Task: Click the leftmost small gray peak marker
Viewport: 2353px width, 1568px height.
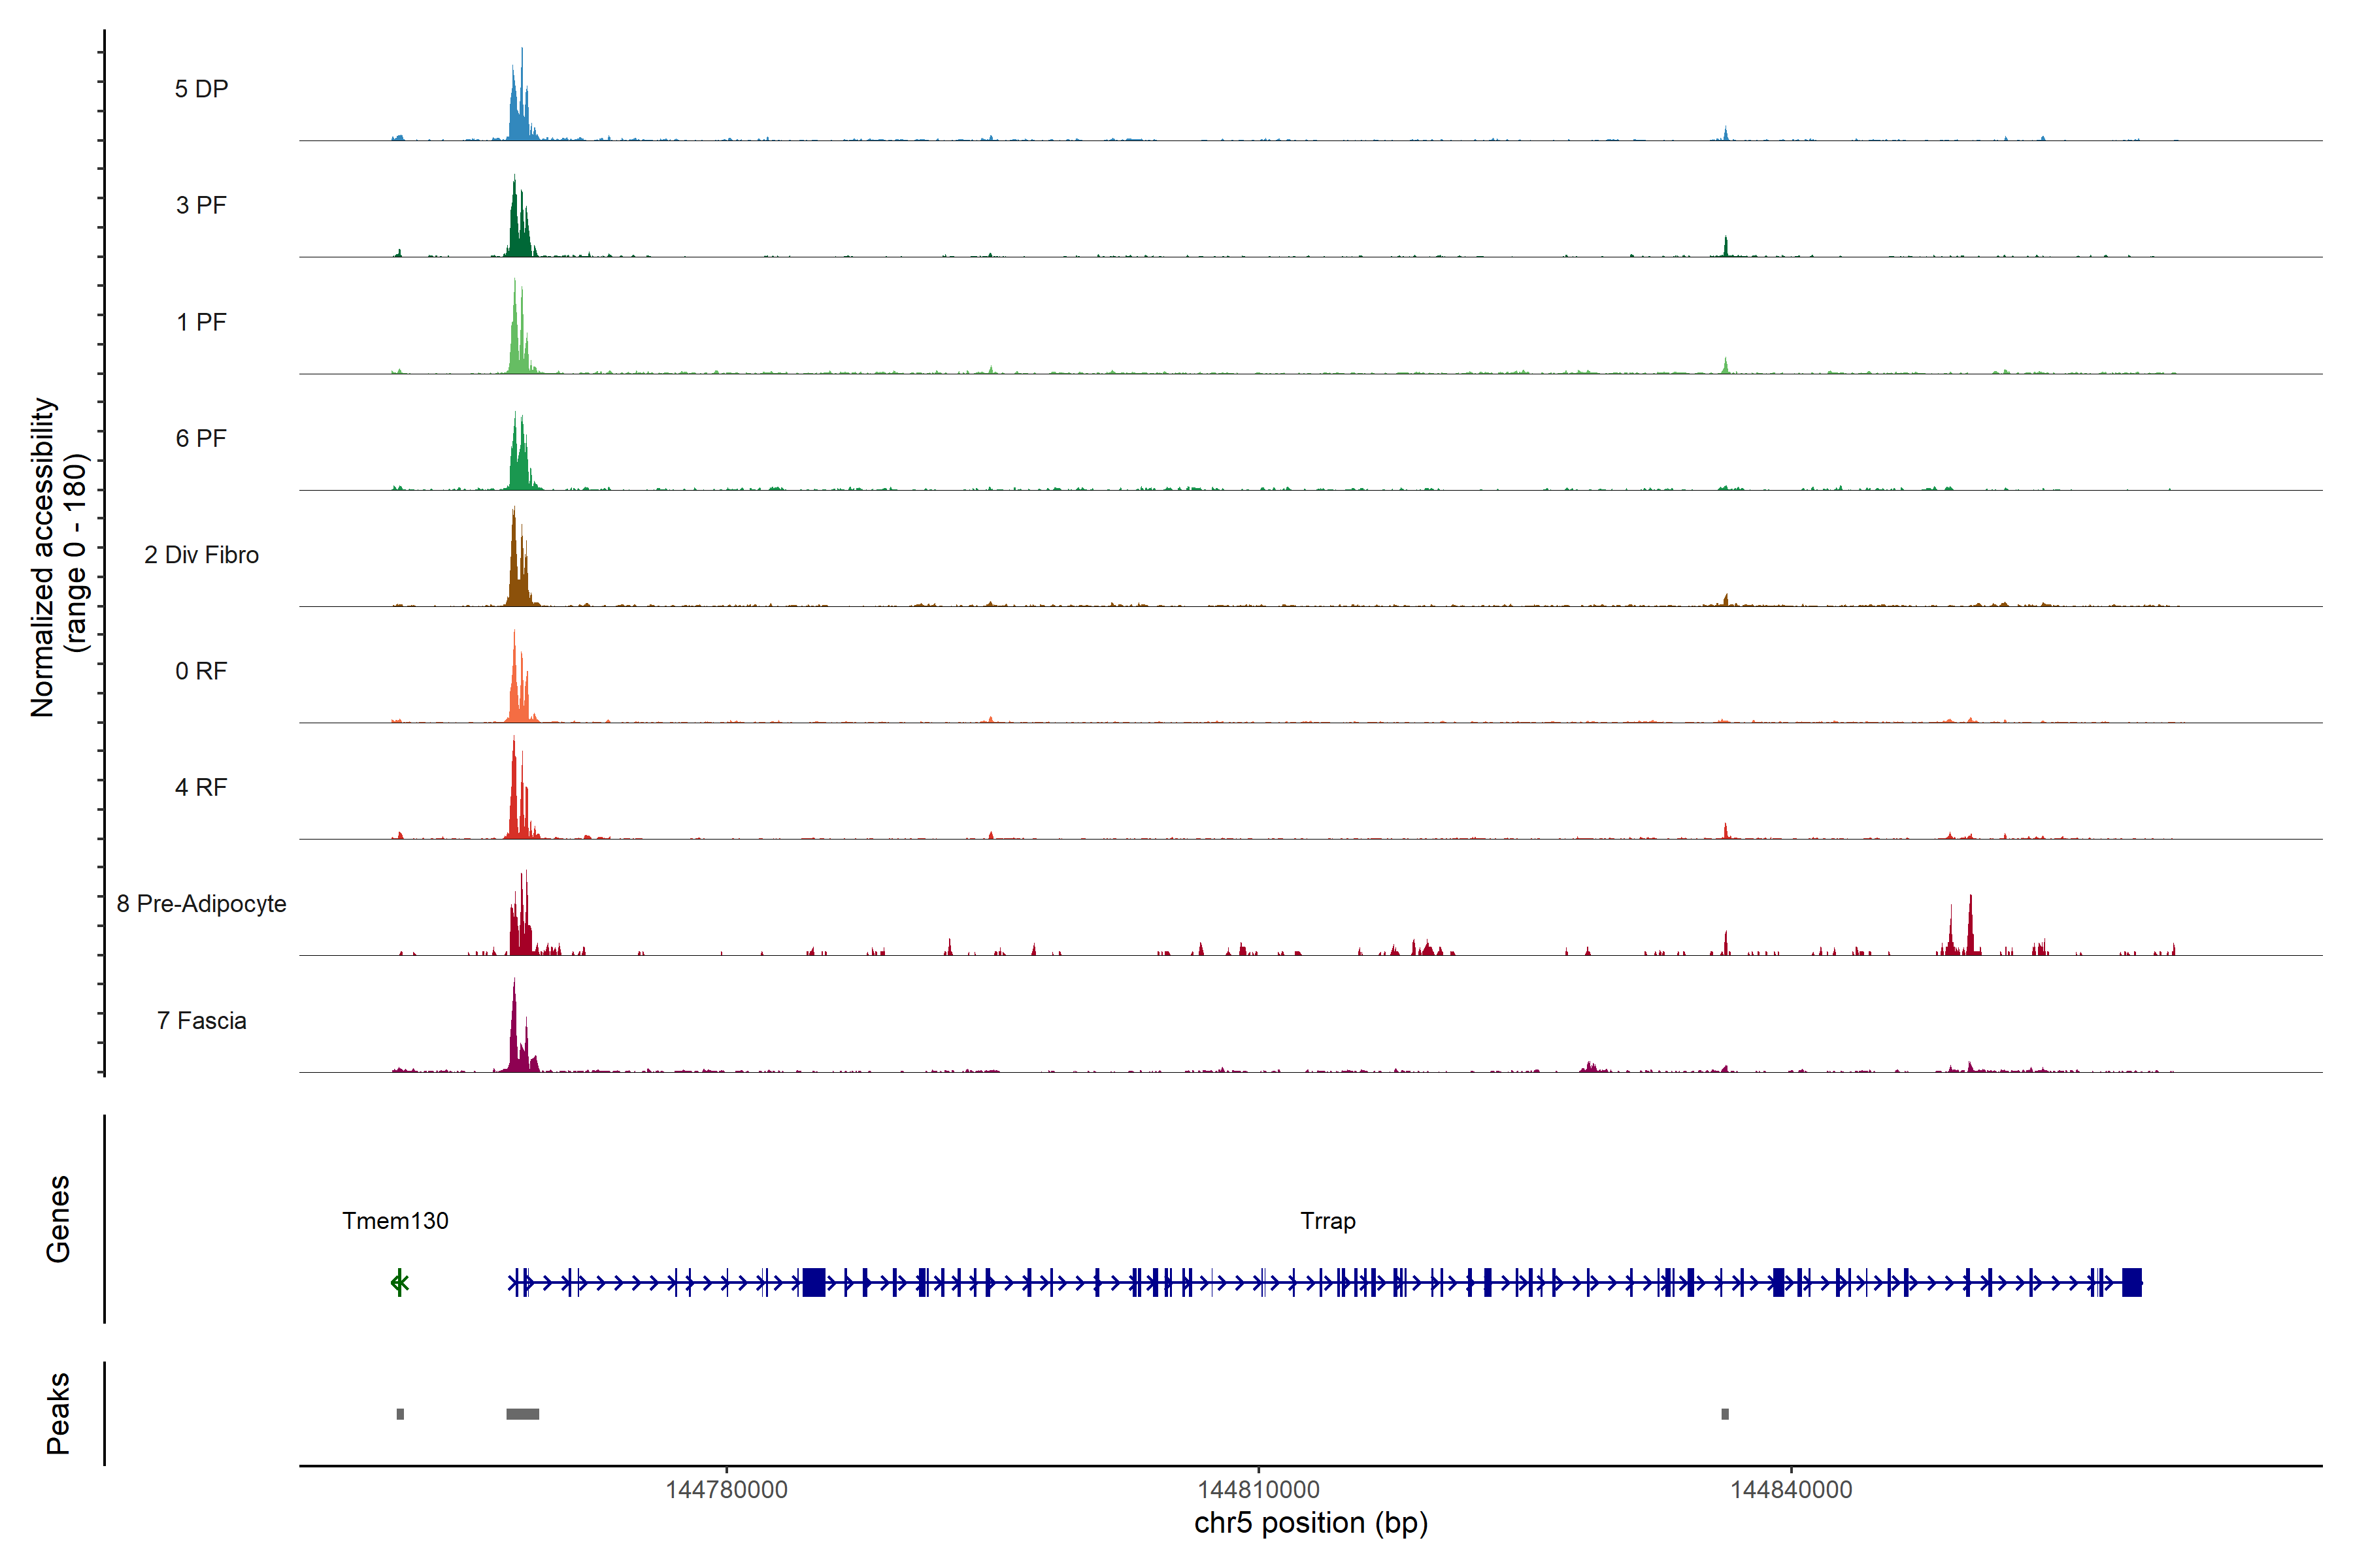Action: point(400,1413)
